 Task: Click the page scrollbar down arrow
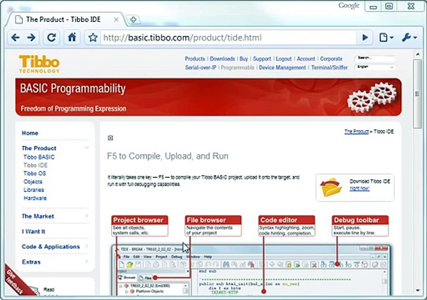coord(417,290)
